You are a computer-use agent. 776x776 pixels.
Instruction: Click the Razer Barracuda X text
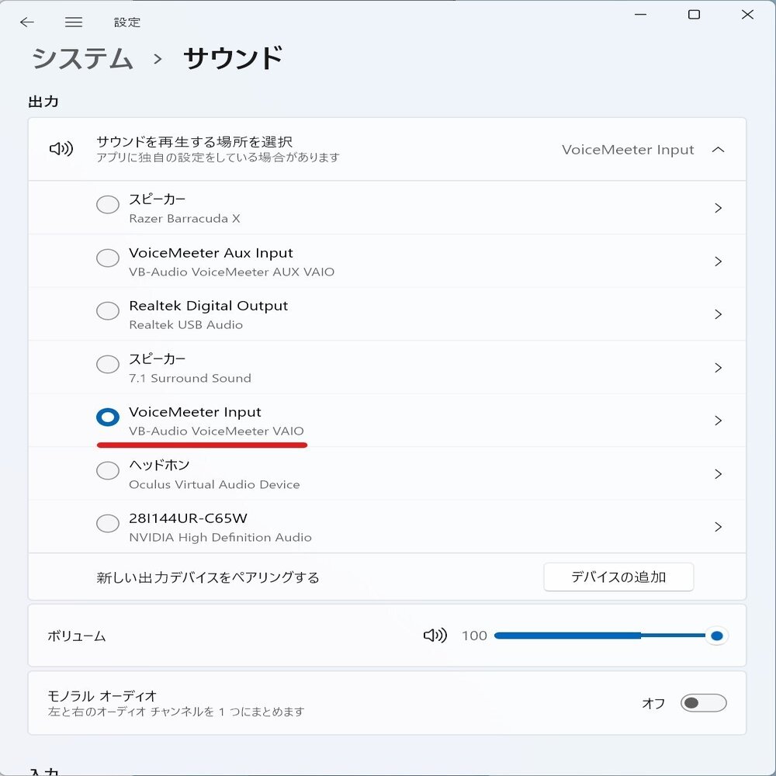pyautogui.click(x=184, y=219)
